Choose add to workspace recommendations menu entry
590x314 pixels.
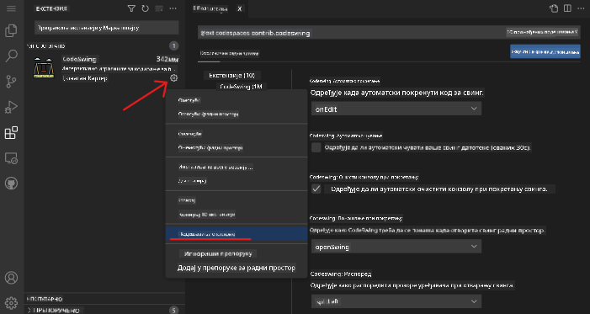click(x=237, y=268)
